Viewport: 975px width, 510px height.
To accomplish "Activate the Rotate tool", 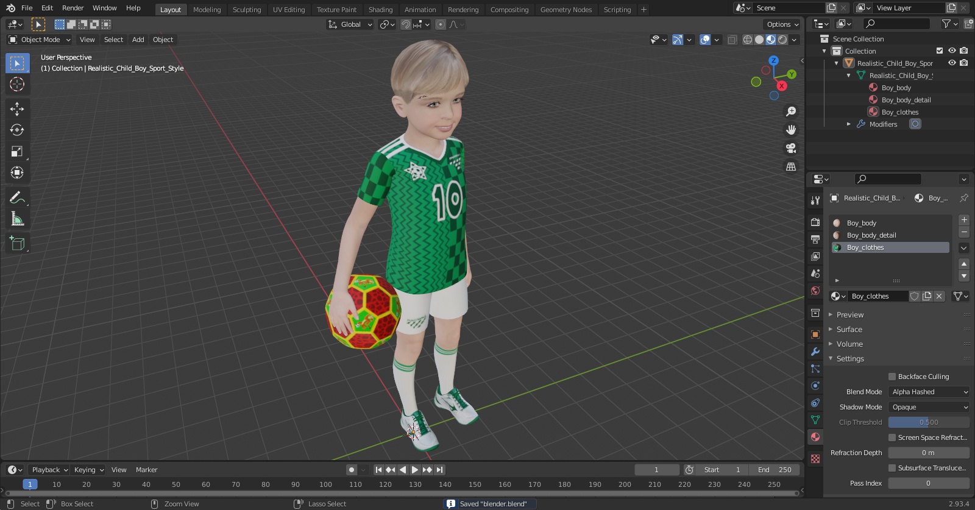I will click(17, 130).
